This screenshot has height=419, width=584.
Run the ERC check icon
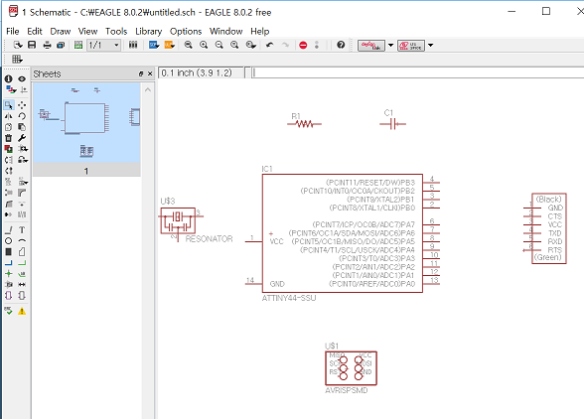pyautogui.click(x=9, y=311)
